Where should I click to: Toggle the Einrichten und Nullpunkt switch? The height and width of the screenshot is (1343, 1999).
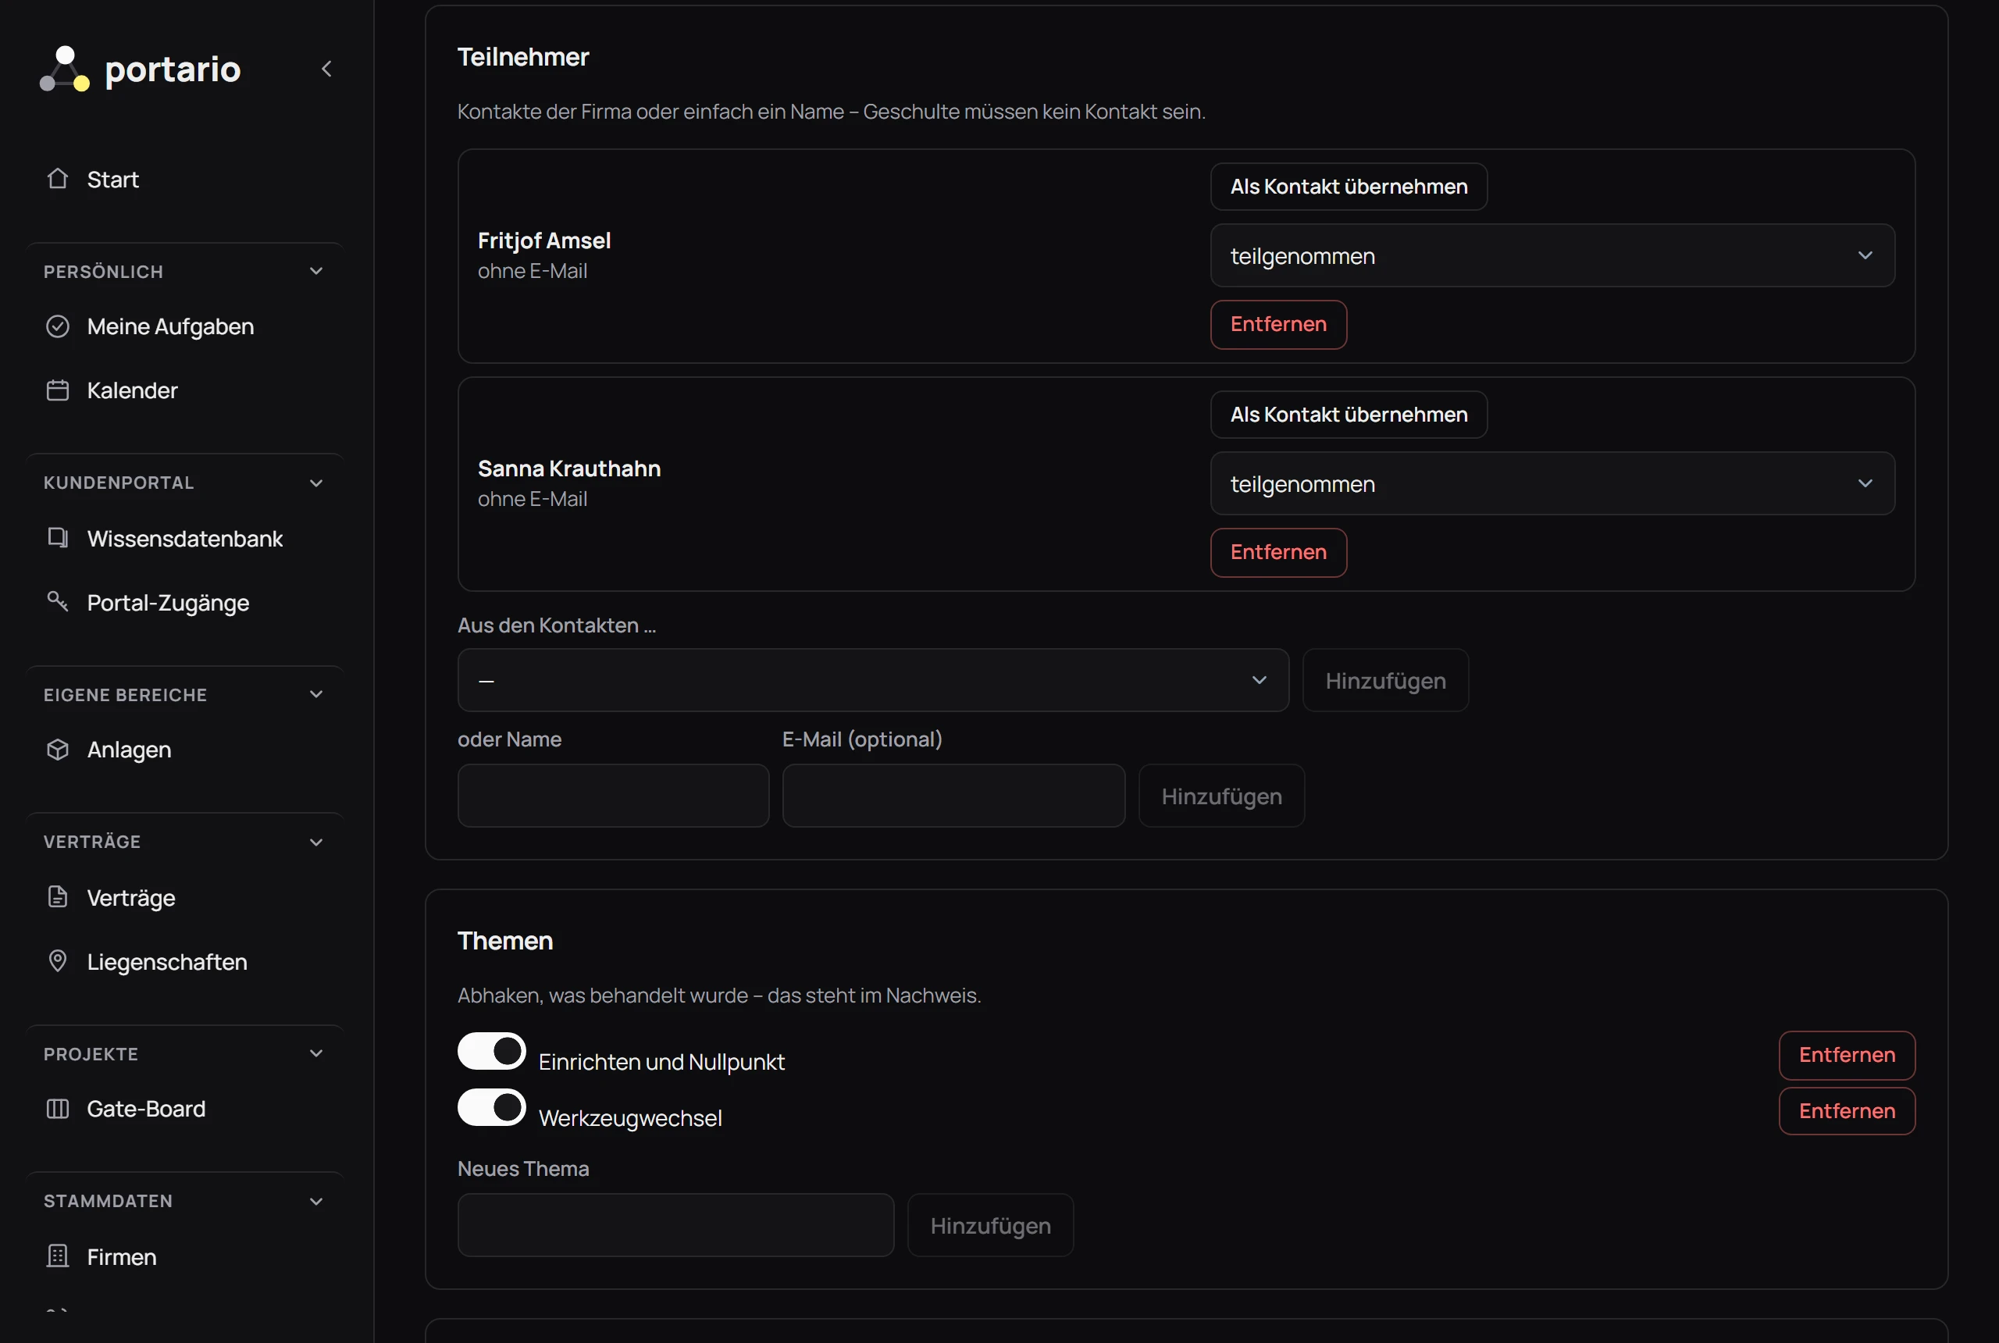pos(492,1051)
